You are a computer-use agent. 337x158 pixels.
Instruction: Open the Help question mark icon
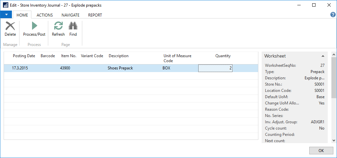point(333,15)
